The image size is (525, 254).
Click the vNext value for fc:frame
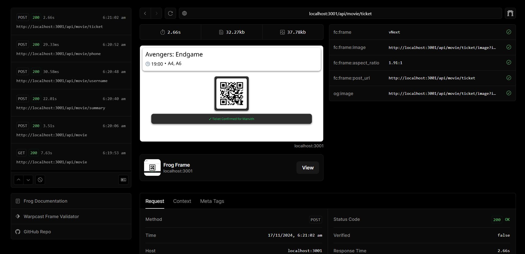pyautogui.click(x=394, y=32)
